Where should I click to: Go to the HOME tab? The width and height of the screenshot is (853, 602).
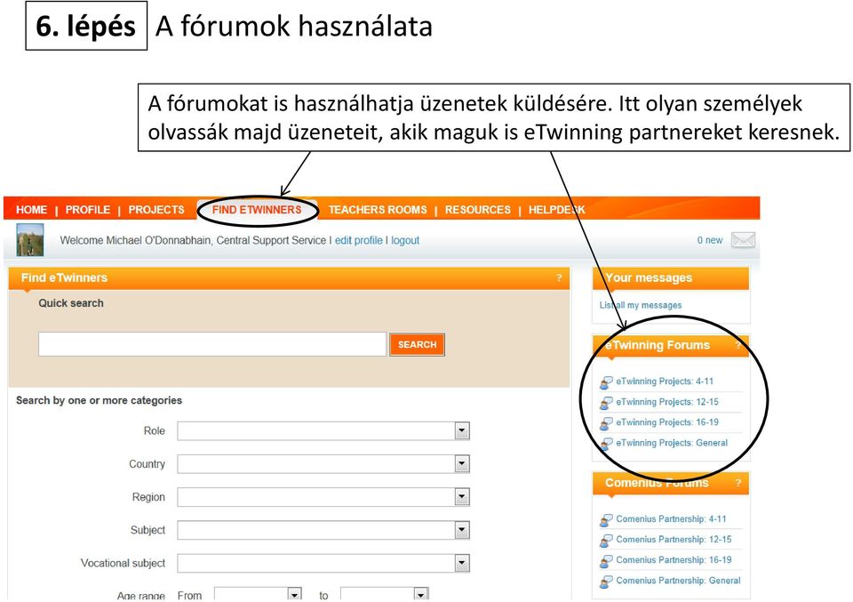[x=32, y=210]
